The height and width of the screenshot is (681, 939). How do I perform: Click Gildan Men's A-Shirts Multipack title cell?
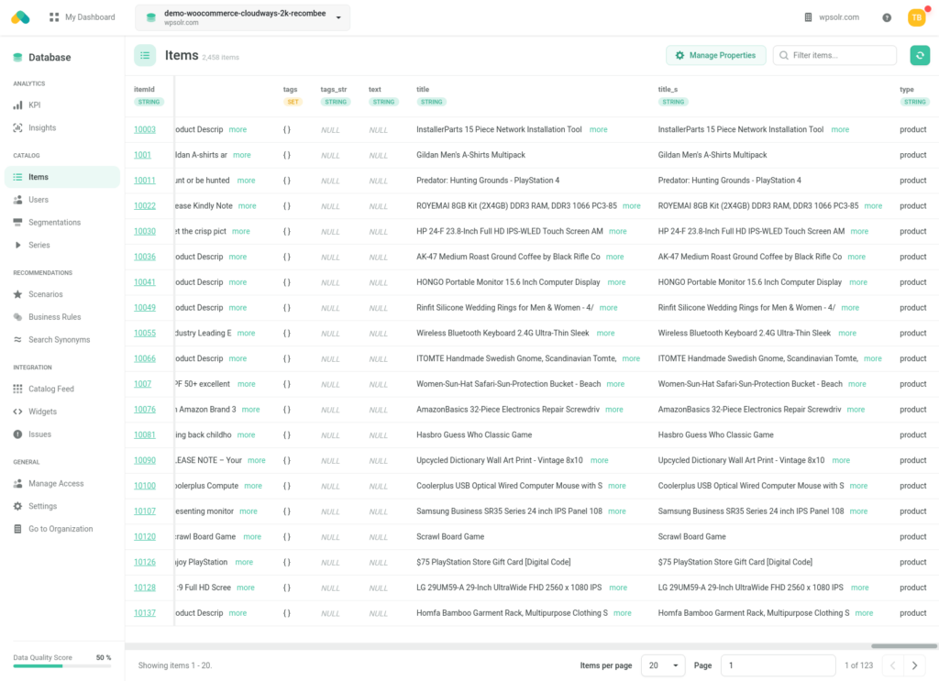point(470,155)
